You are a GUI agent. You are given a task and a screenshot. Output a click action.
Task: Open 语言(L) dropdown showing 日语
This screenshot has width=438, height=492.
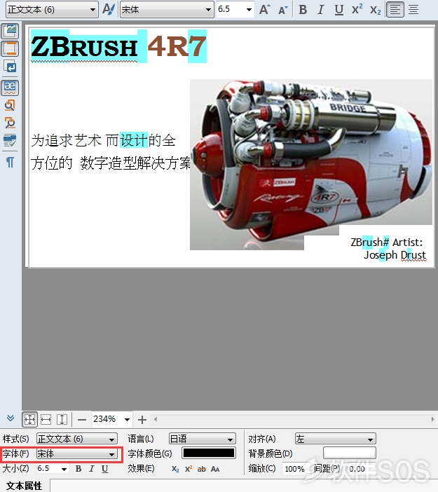[x=202, y=439]
